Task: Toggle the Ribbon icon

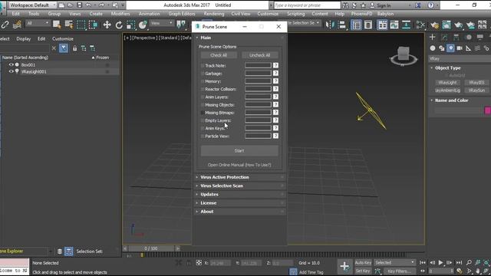Action: pyautogui.click(x=382, y=25)
